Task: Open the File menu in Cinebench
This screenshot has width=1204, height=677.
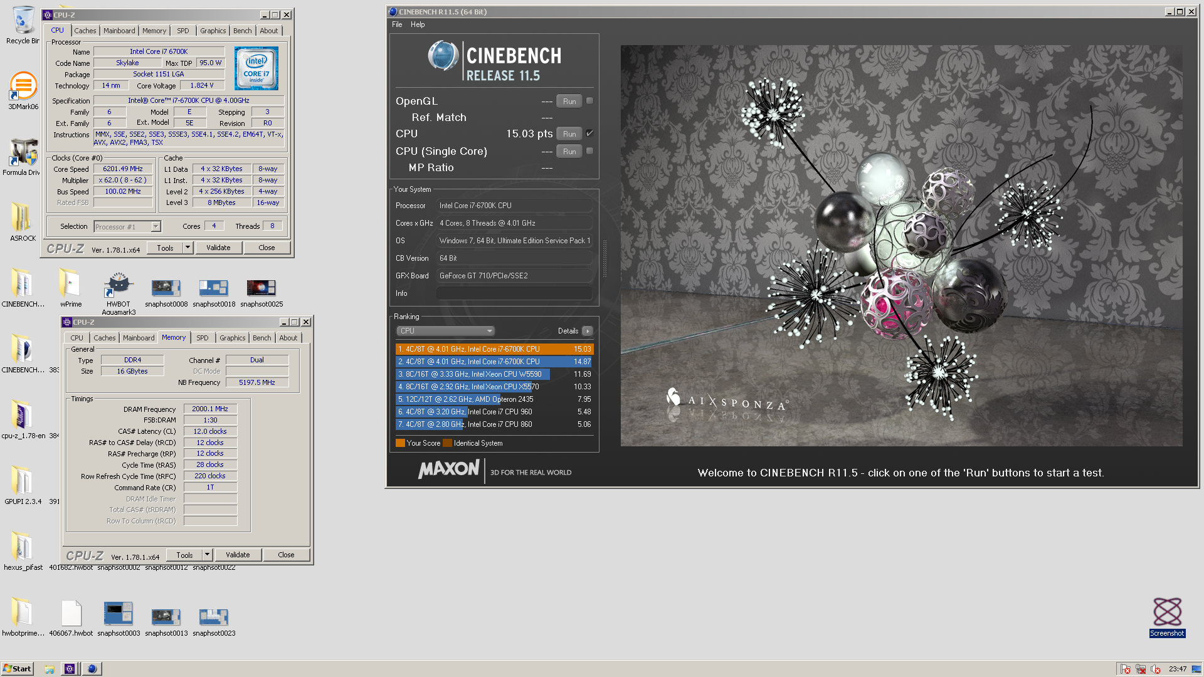Action: pos(397,24)
